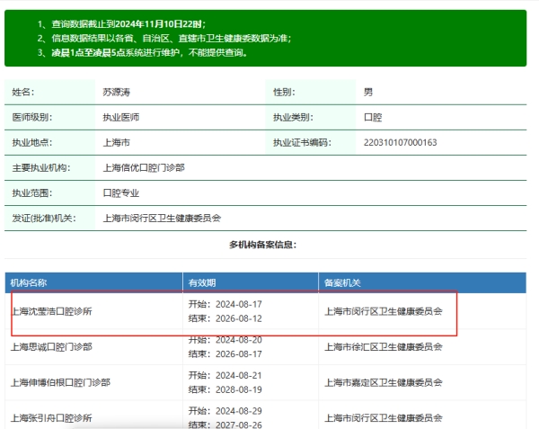Click 上海市徐汇区卫生健康委员会 authority cell
Screen dimensions: 539x429
pyautogui.click(x=384, y=347)
